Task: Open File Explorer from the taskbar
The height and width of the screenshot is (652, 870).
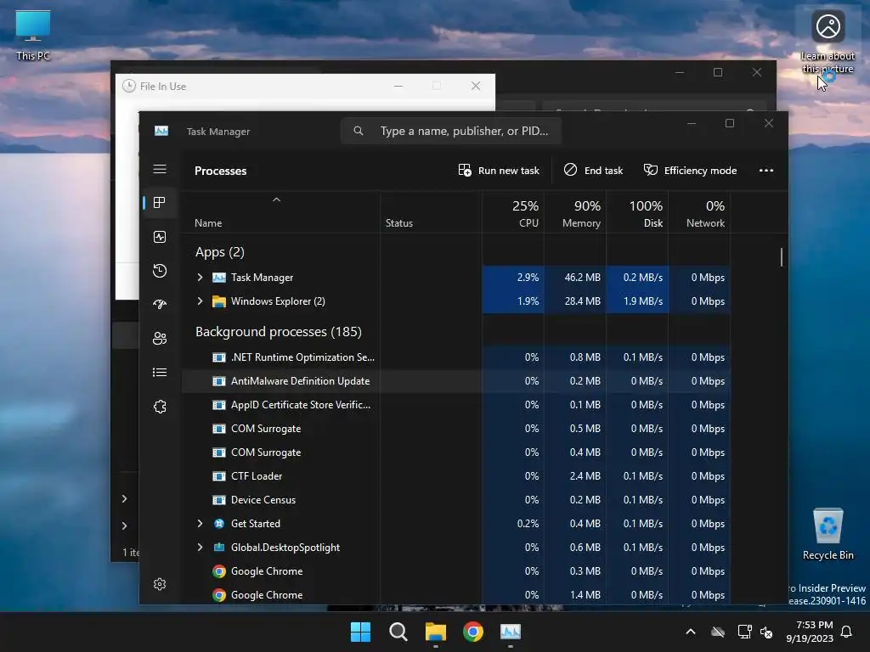Action: [x=436, y=632]
